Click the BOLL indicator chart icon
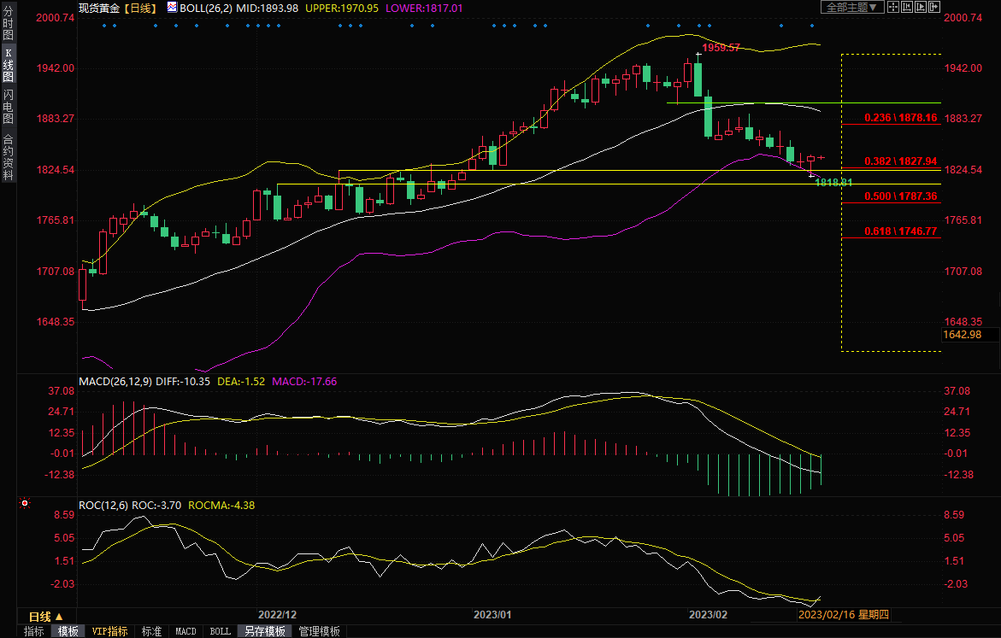 tap(172, 8)
